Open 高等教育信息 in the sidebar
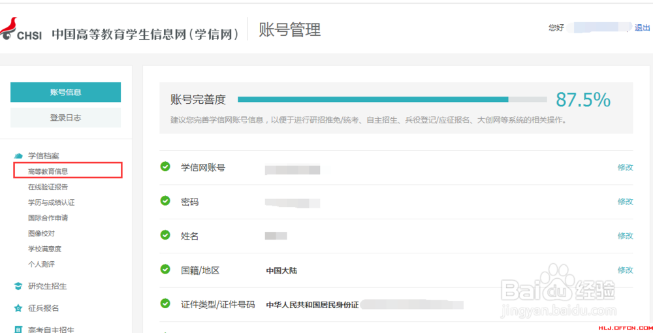The image size is (653, 333). (x=48, y=172)
